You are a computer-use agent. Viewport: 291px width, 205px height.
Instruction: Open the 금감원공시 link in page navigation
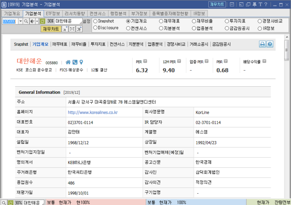[221, 44]
